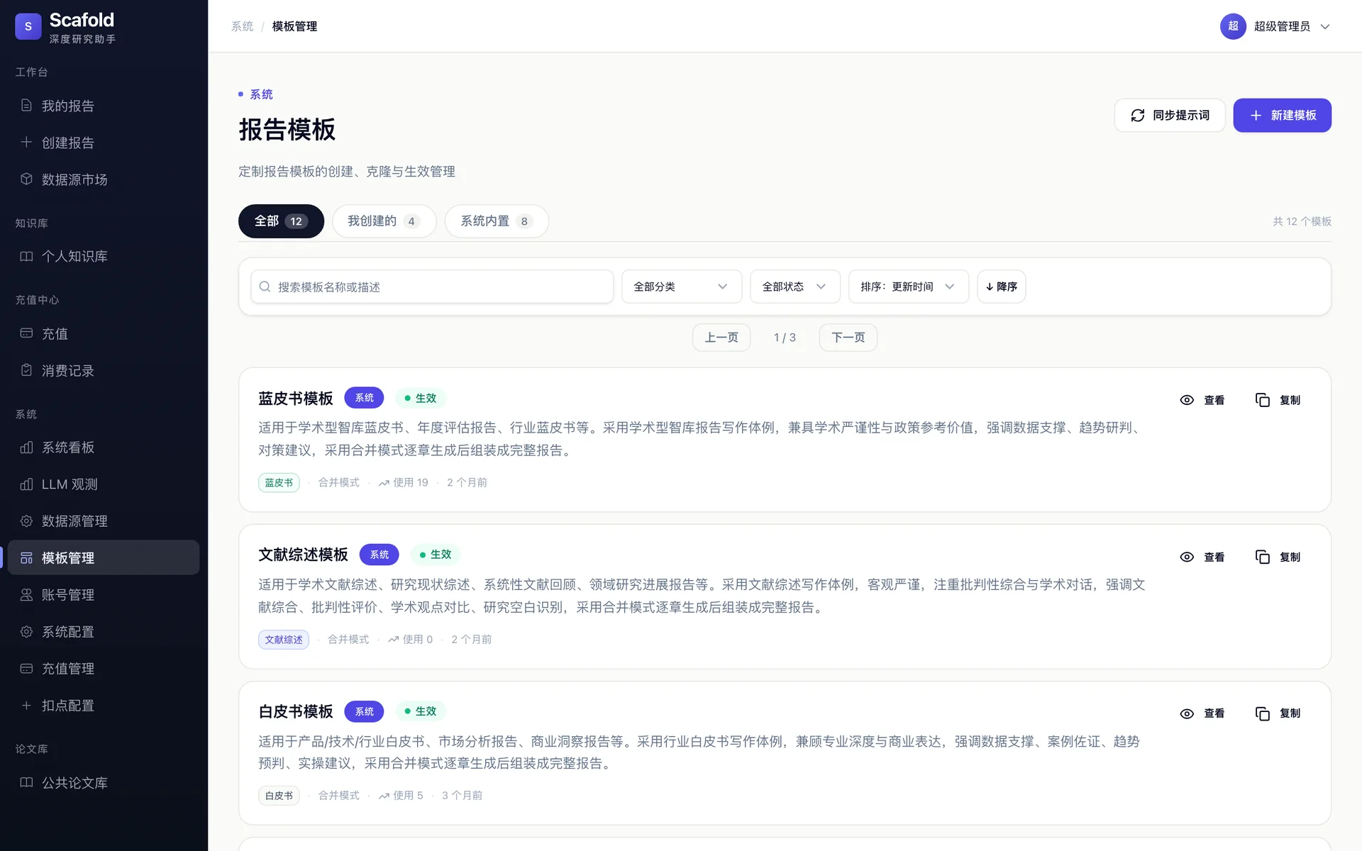The image size is (1362, 851).
Task: Open 数据源市场 cube icon
Action: pos(26,179)
